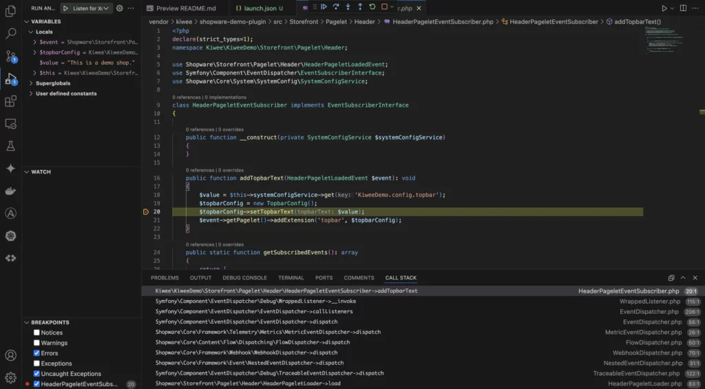
Task: Grab the debug toolbar drag handle
Action: [315, 7]
